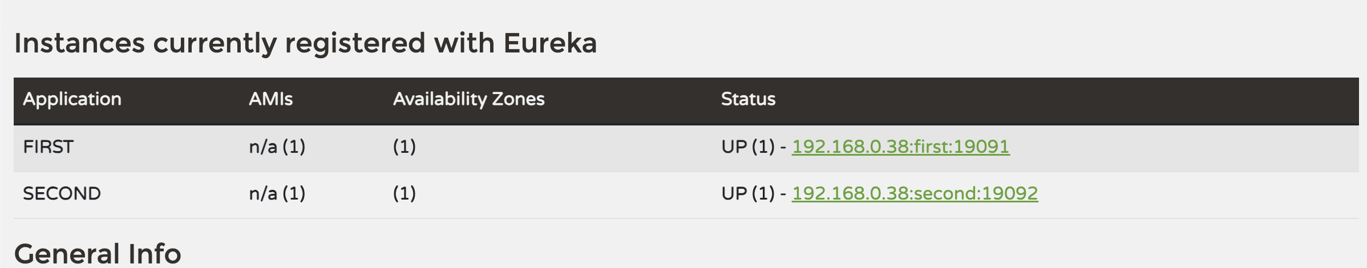Click the availability zone (1) cell for FIRST
Image resolution: width=1367 pixels, height=268 pixels.
tap(404, 147)
